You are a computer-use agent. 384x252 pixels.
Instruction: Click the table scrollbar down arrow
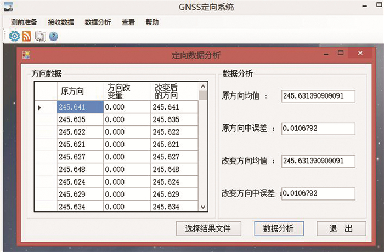point(203,207)
